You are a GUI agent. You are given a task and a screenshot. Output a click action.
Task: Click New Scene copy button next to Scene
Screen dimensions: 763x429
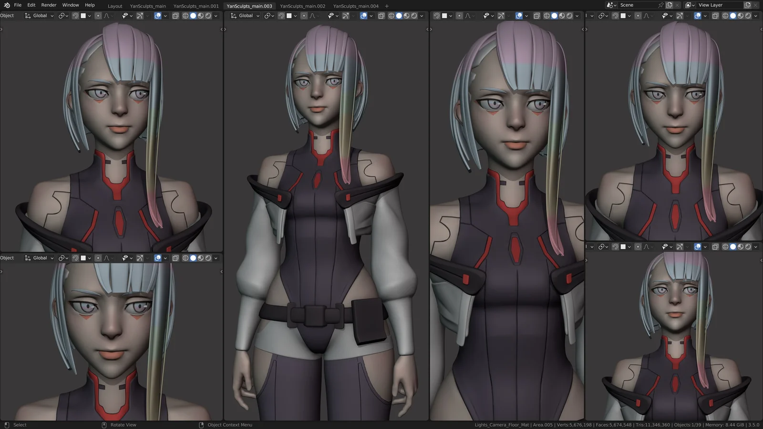tap(670, 5)
